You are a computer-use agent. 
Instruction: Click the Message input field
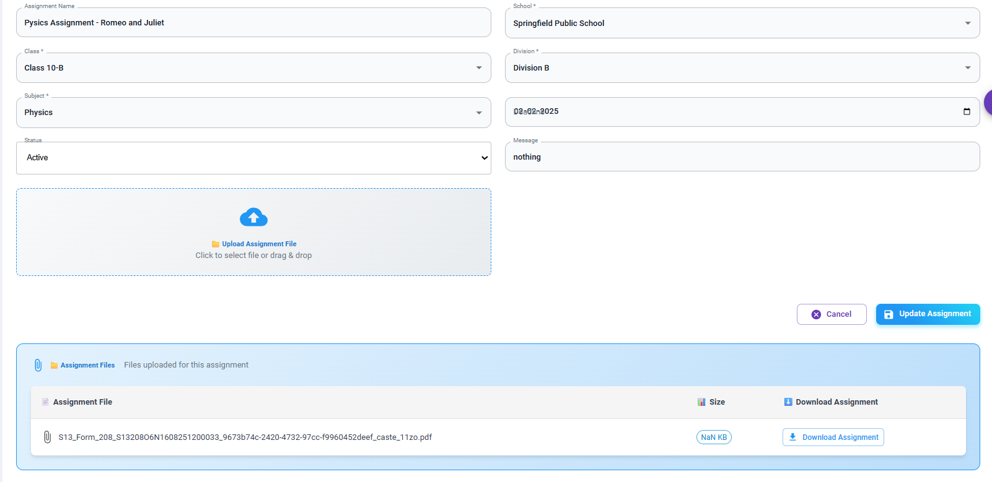pyautogui.click(x=742, y=157)
